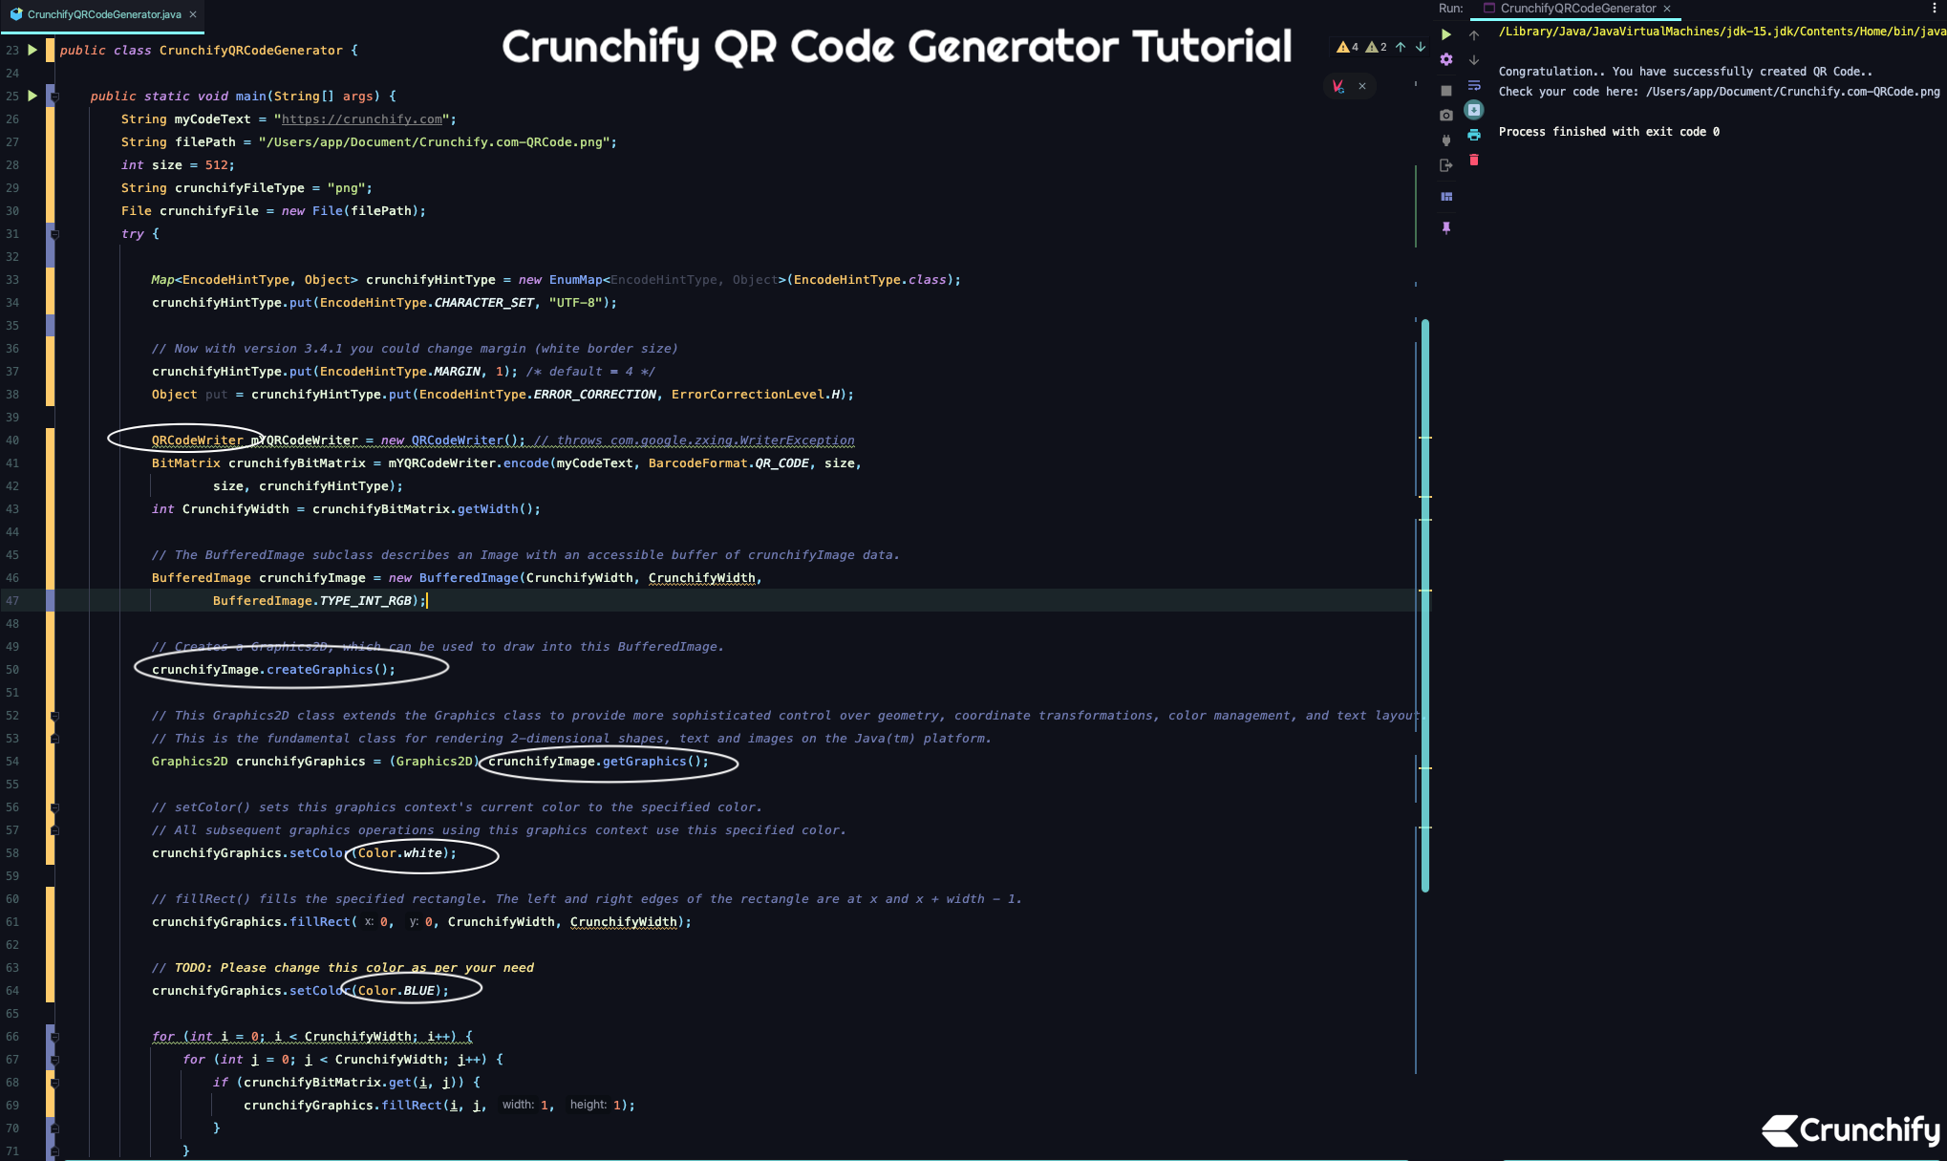This screenshot has width=1947, height=1161.
Task: Collapse main method fold at line 25
Action: tap(54, 97)
